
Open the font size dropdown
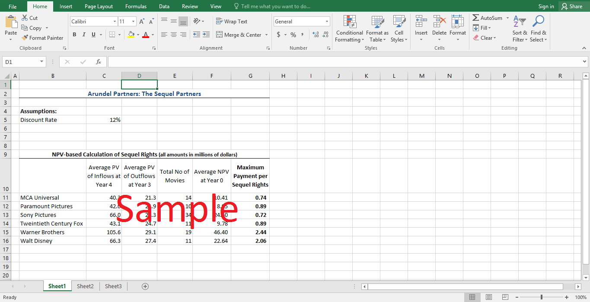coord(134,22)
